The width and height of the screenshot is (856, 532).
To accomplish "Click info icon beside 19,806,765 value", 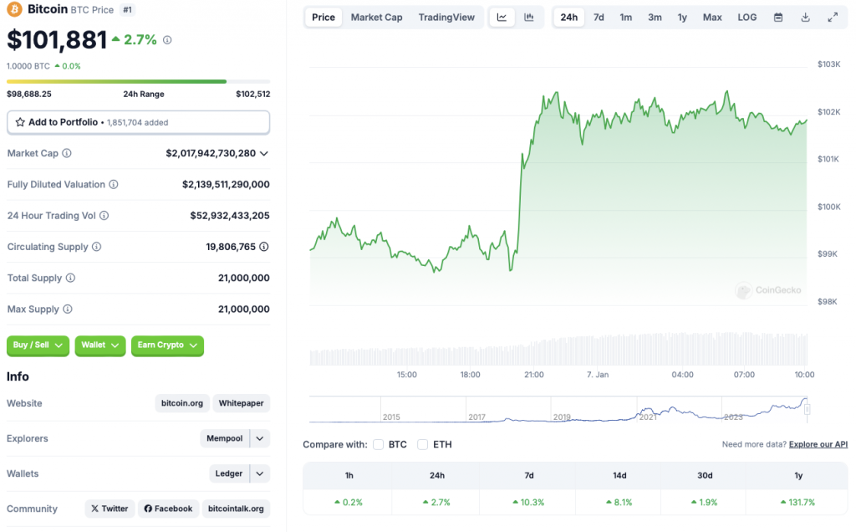I will (264, 247).
